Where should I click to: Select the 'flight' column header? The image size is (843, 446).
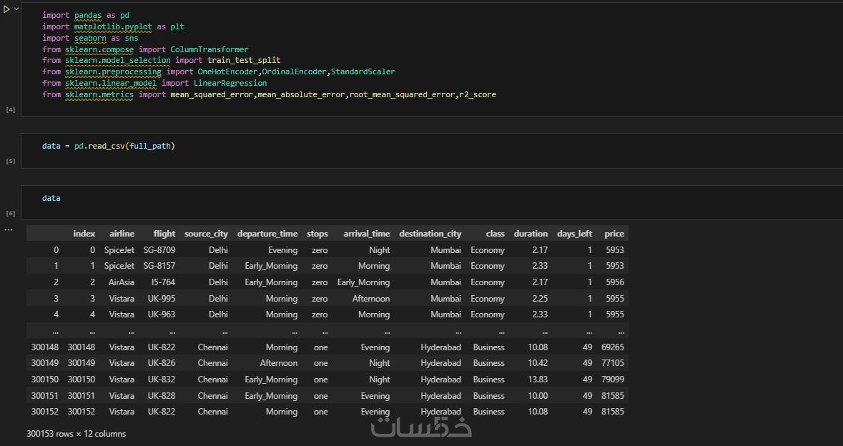coord(164,234)
